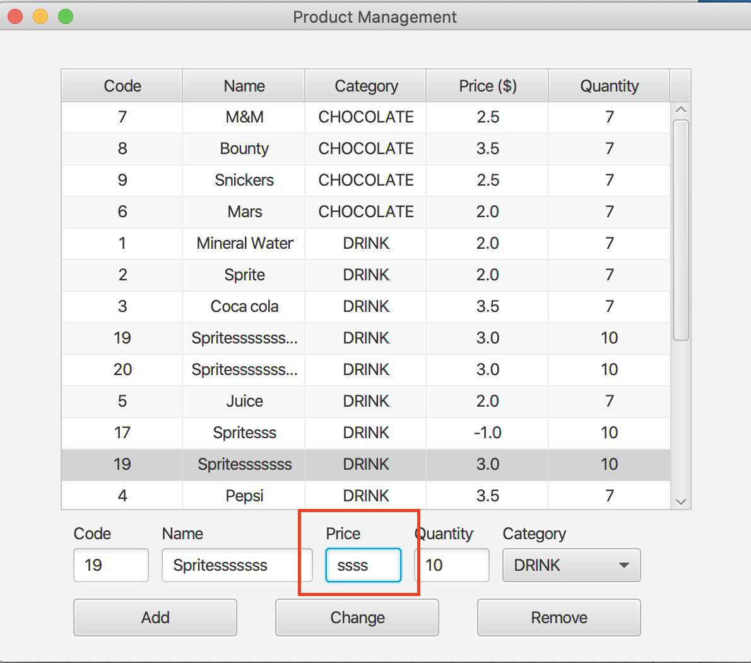Image resolution: width=751 pixels, height=663 pixels.
Task: Select the M&M row
Action: [366, 117]
